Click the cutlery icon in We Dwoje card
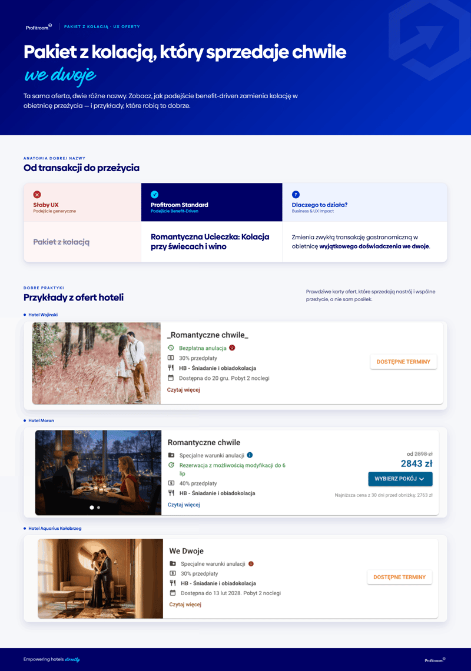The height and width of the screenshot is (671, 471). point(173,583)
